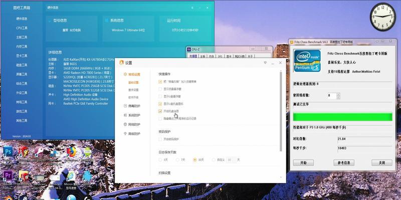
Task: Enable the 隐藏最近…程序的运行记录 checkbox
Action: point(160,118)
